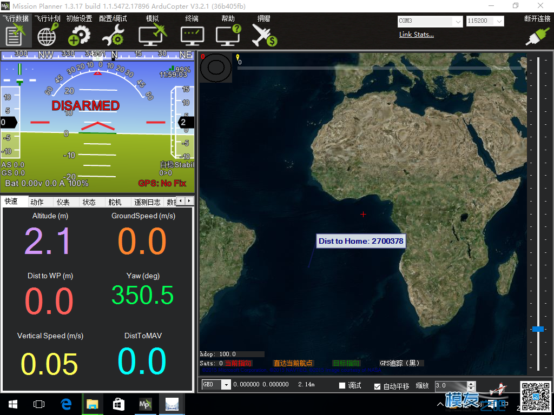The height and width of the screenshot is (415, 554).
Task: Open 初始设置 initial setup gear icon
Action: click(x=79, y=36)
